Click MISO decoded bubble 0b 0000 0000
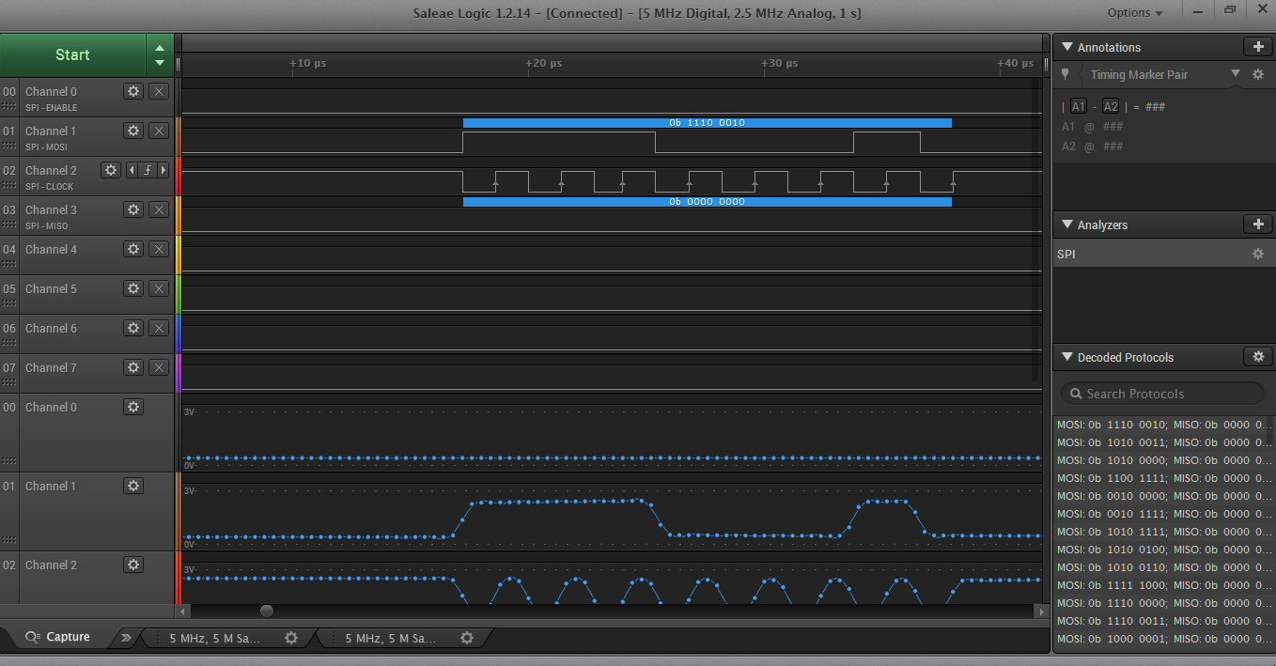The image size is (1276, 666). pyautogui.click(x=707, y=201)
